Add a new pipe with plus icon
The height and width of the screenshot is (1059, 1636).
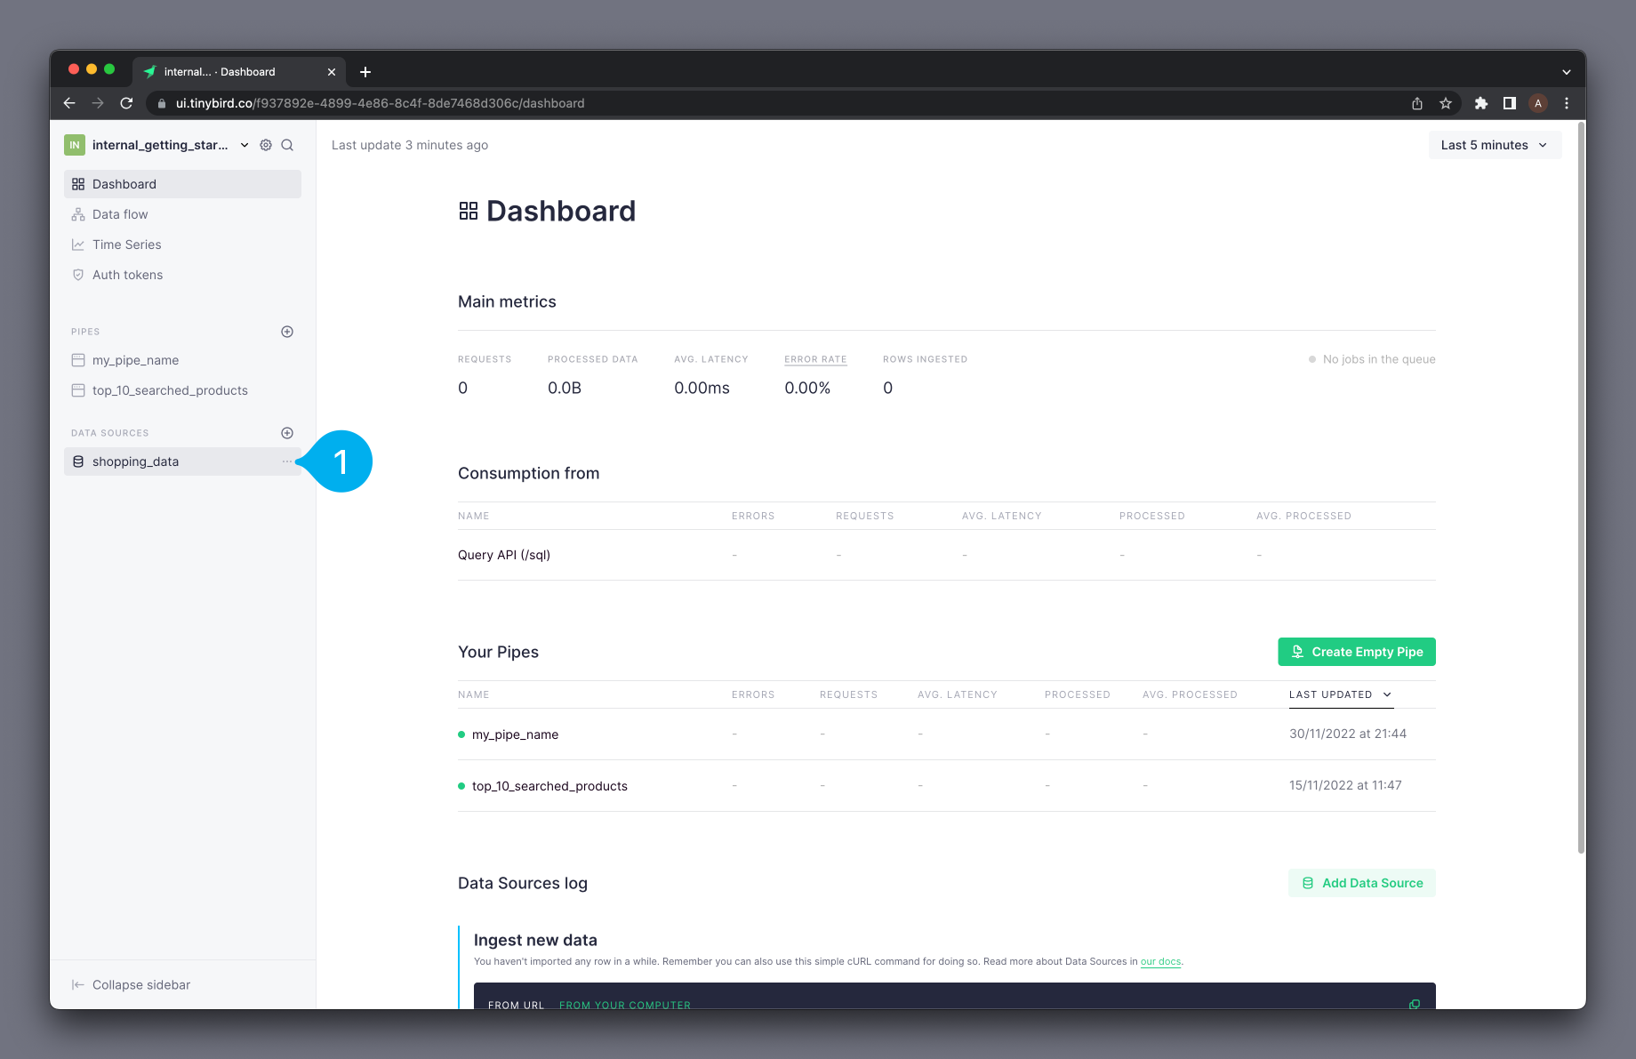click(x=287, y=332)
